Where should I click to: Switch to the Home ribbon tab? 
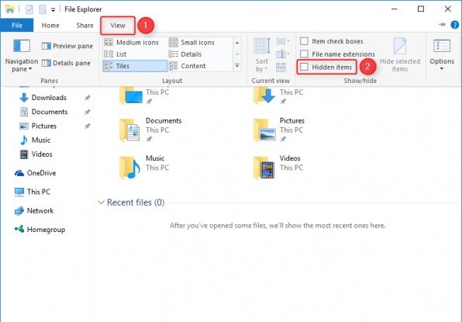pos(50,26)
